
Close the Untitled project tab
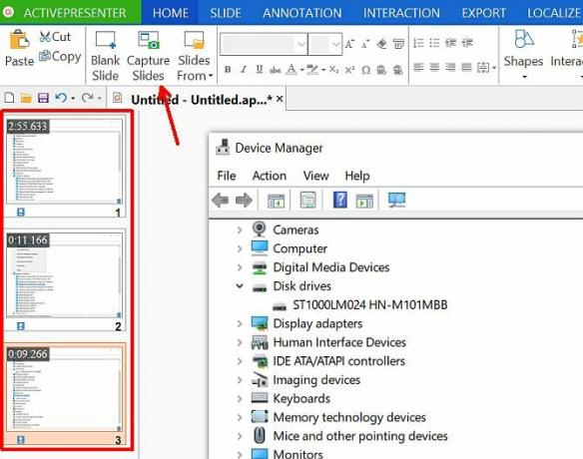pos(280,99)
